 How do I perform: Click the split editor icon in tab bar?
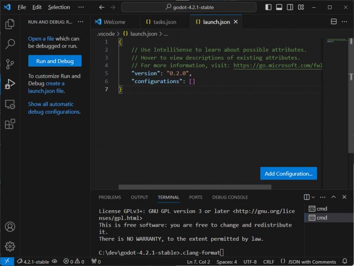coord(334,22)
